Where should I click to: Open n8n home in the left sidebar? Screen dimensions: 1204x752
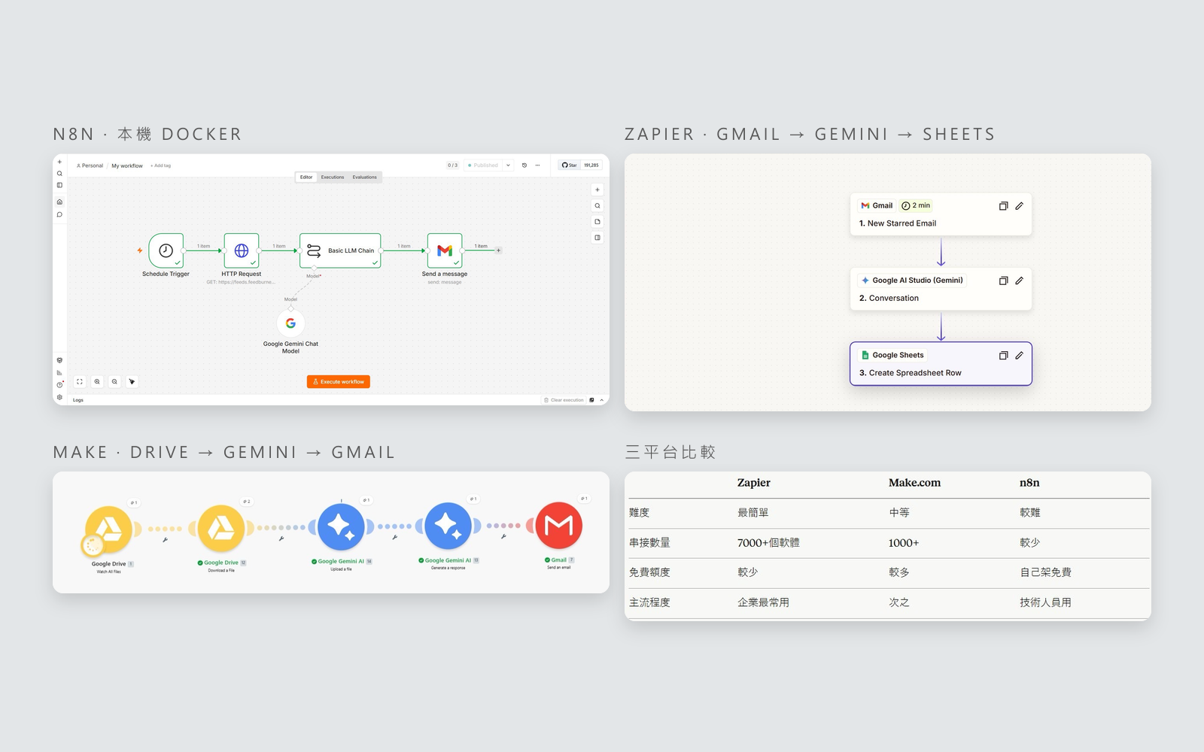tap(59, 202)
